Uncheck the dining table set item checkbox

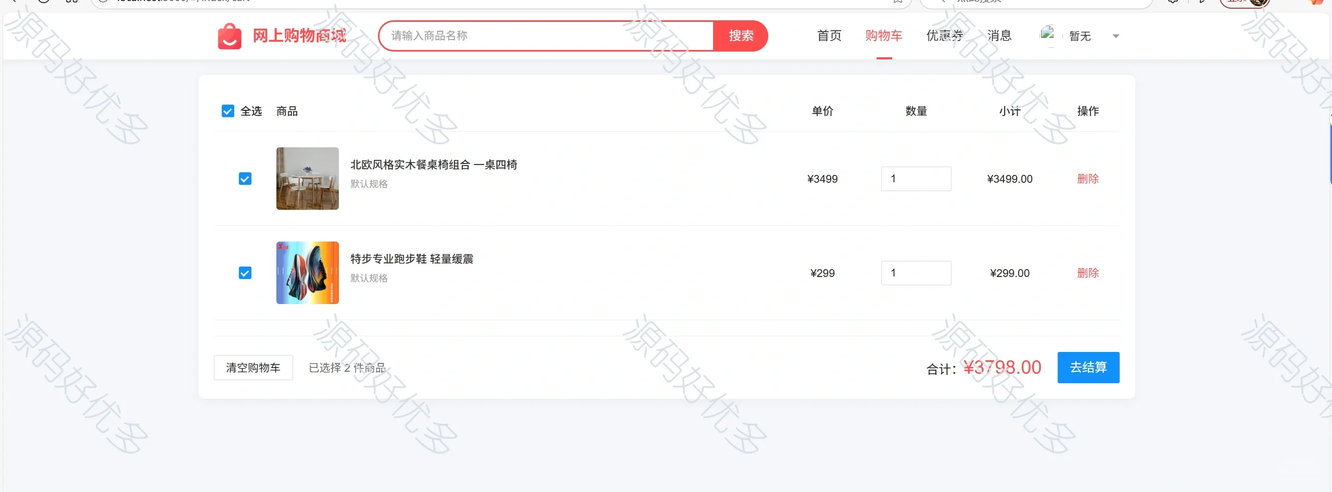[245, 179]
